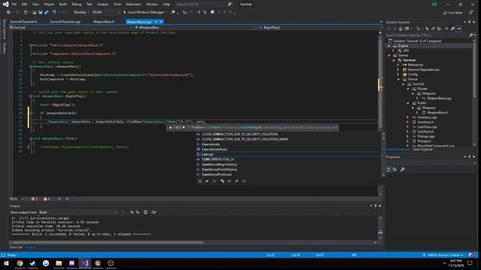This screenshot has width=481, height=270.
Task: Switch to the Team Explorer tab
Action: click(x=422, y=149)
